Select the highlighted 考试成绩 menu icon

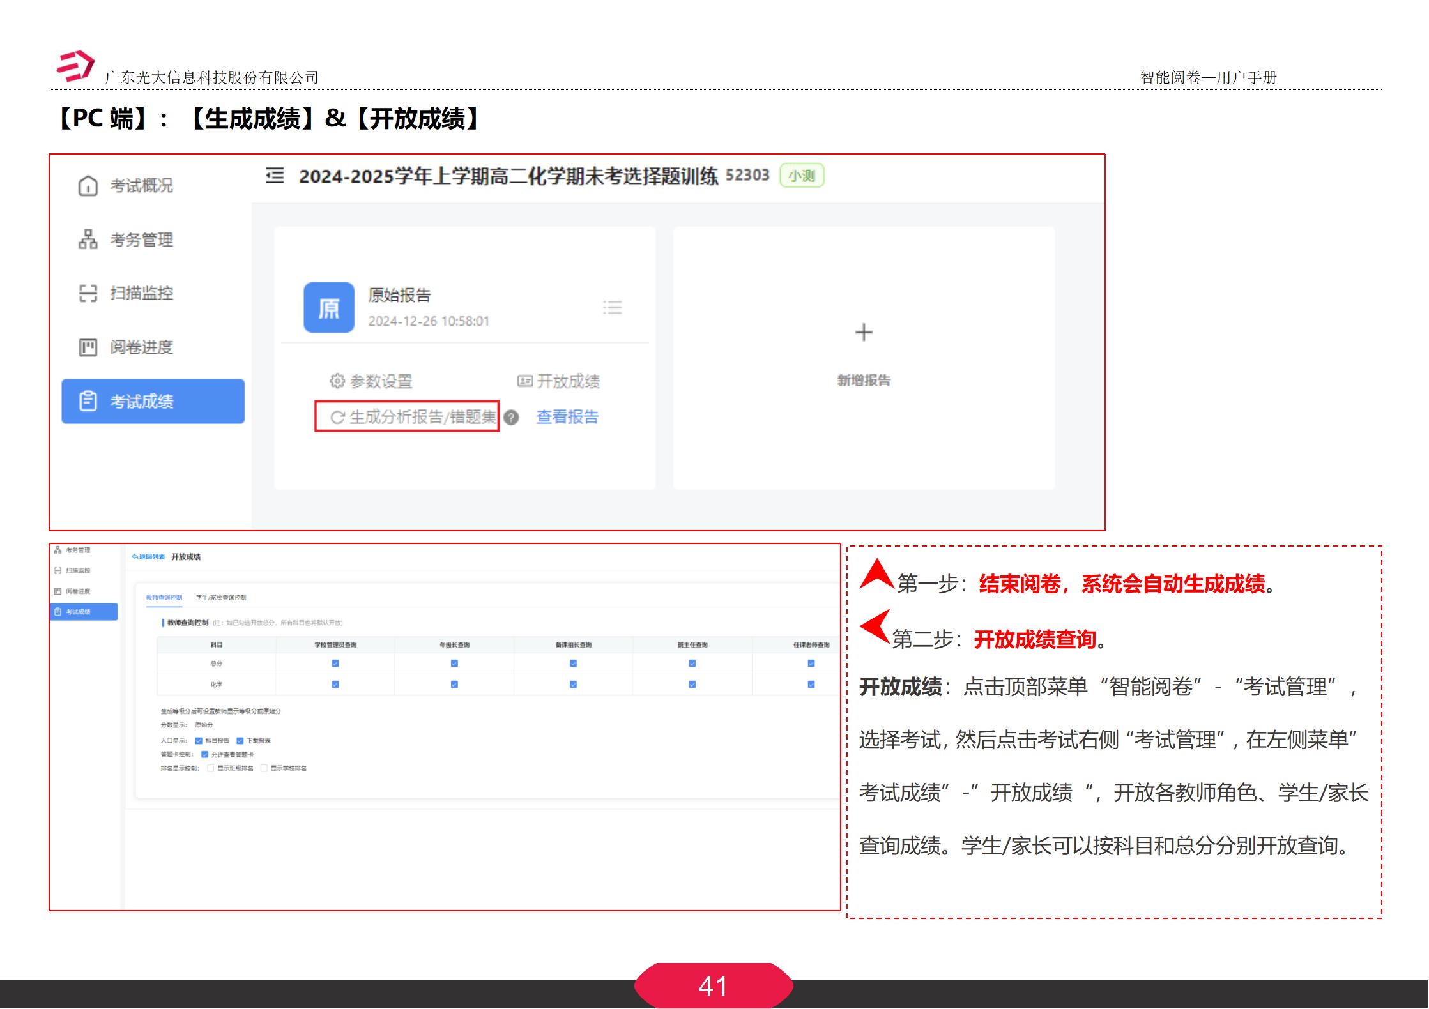click(x=88, y=402)
